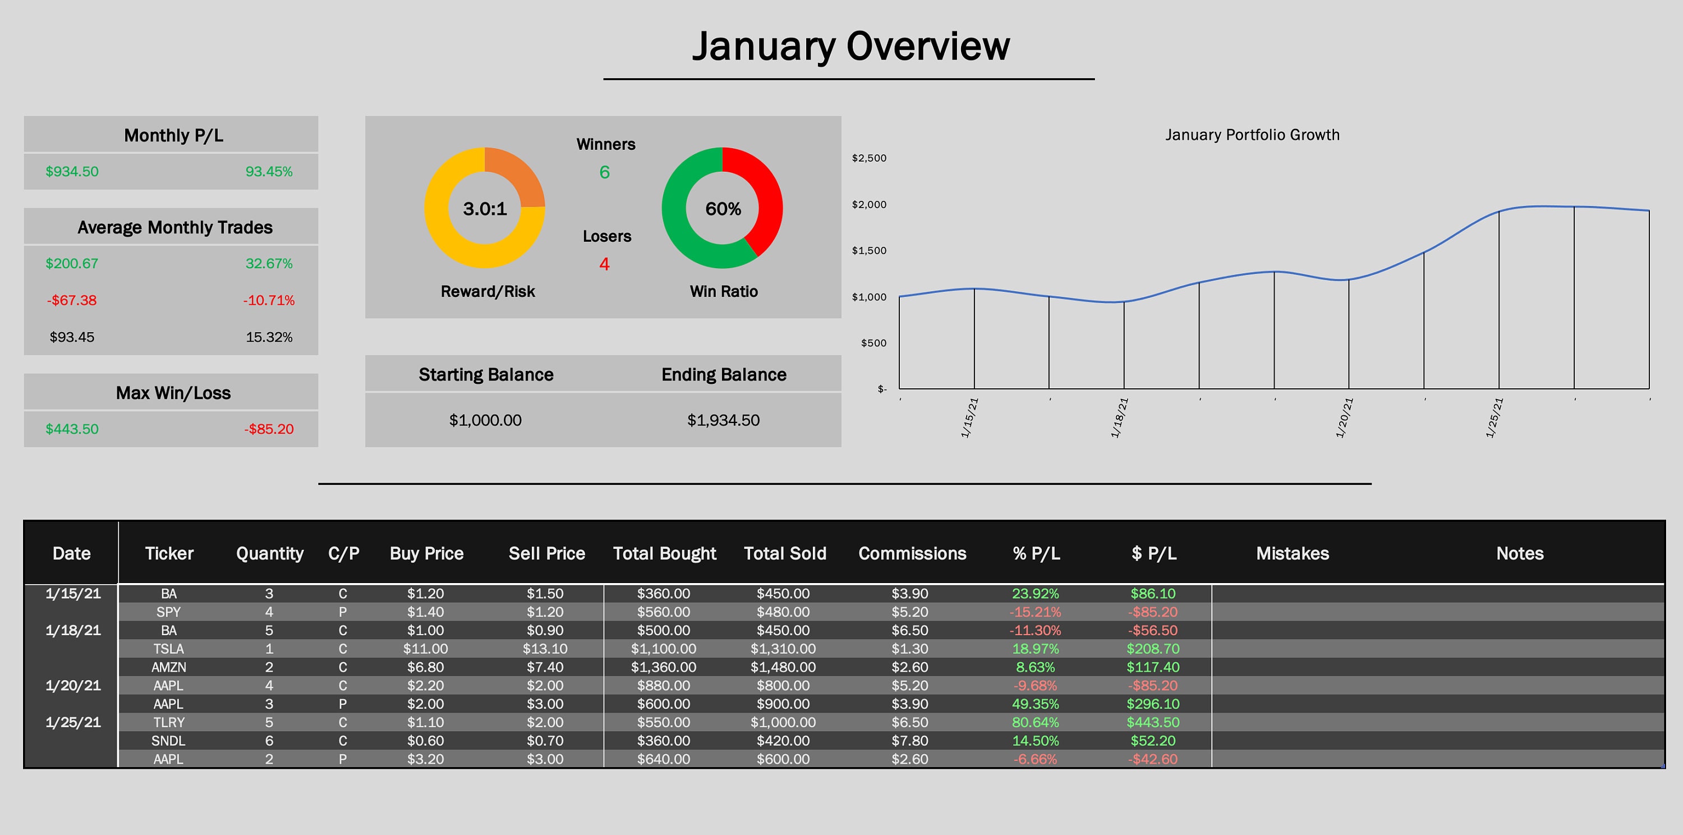Image resolution: width=1683 pixels, height=835 pixels.
Task: Click the January Overview title
Action: pyautogui.click(x=850, y=46)
